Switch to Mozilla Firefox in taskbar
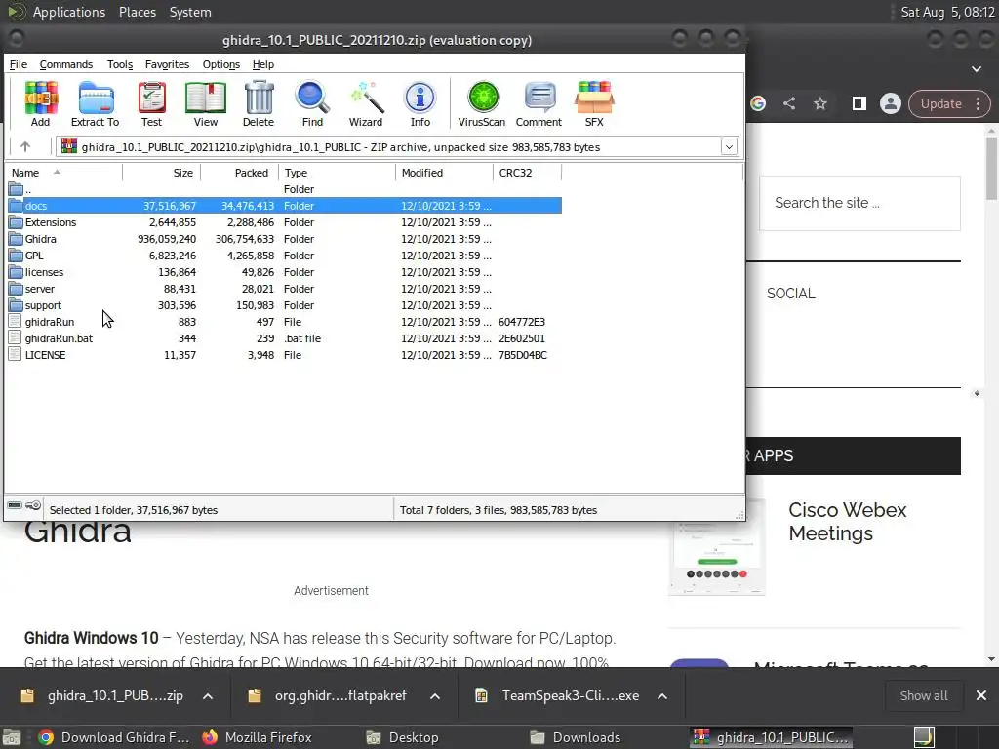Image resolution: width=999 pixels, height=749 pixels. click(x=258, y=737)
